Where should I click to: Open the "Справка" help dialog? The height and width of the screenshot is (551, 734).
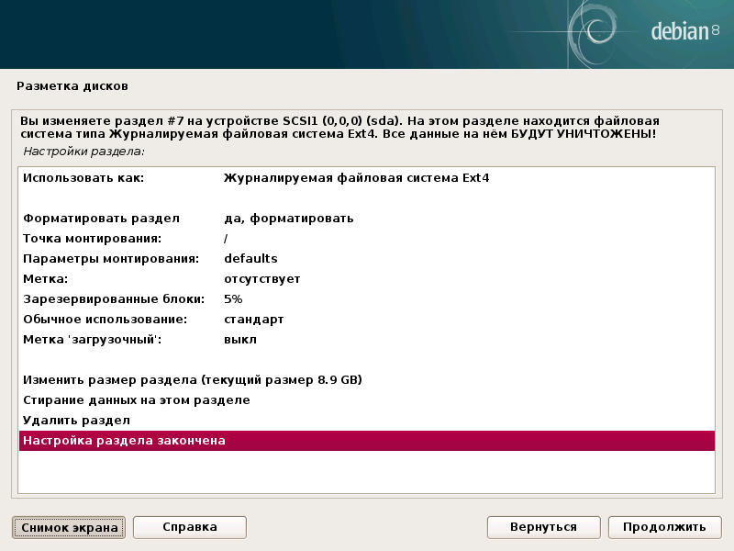[189, 527]
